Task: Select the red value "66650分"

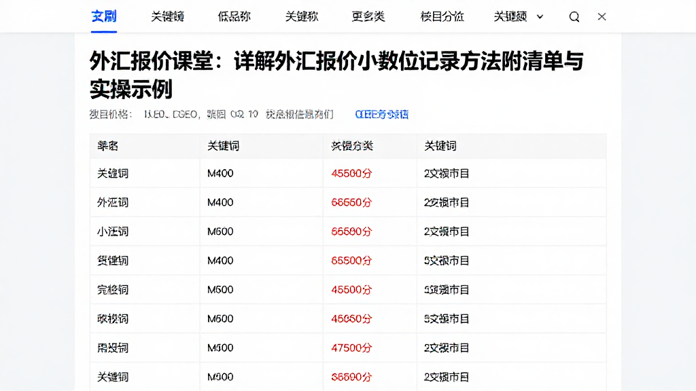Action: (x=351, y=202)
